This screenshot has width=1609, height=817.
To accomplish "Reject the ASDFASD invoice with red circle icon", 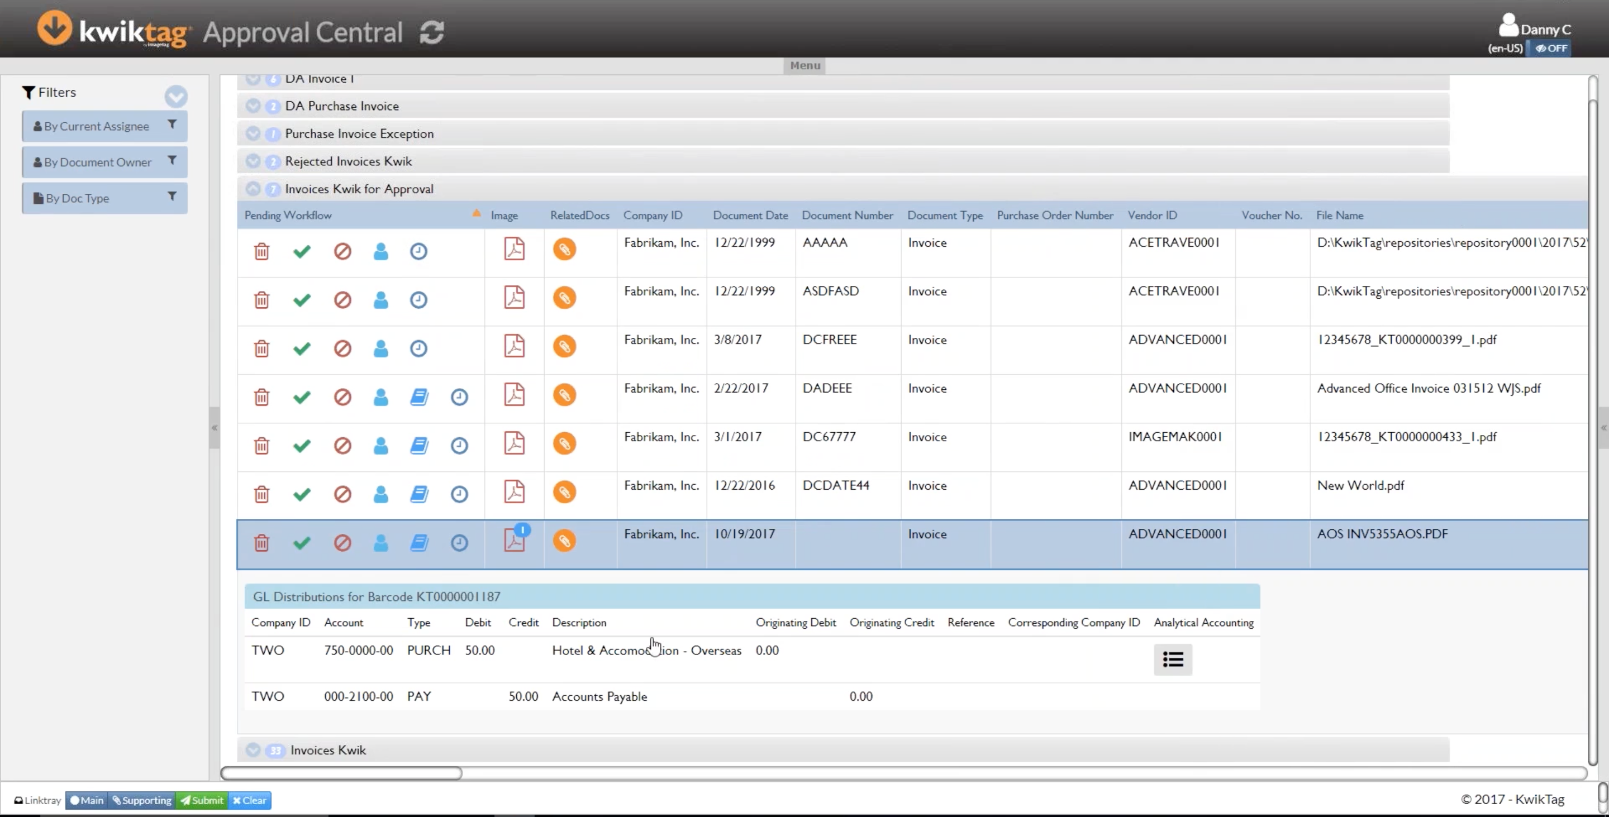I will pos(342,300).
